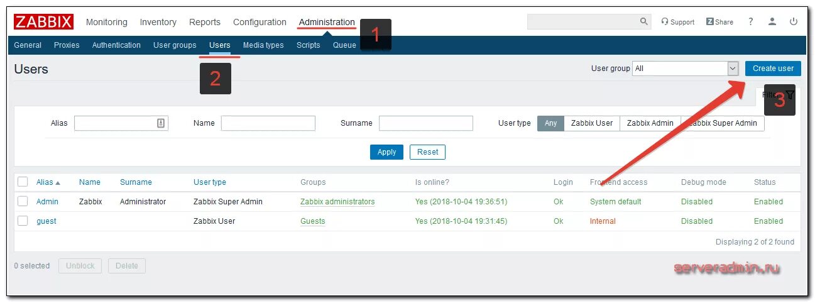Go to Queue submenu
The image size is (815, 303).
tap(344, 45)
